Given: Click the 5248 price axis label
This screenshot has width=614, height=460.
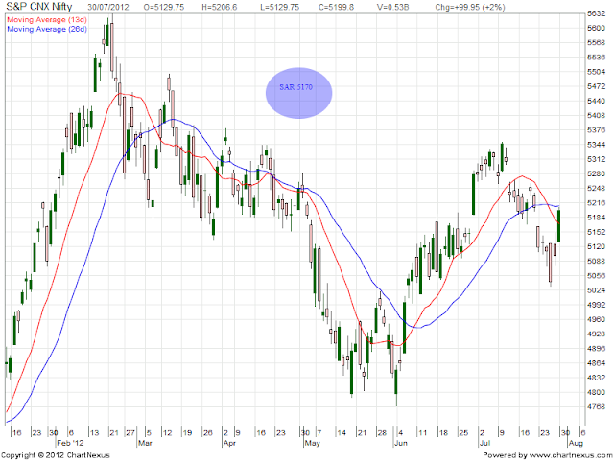Looking at the screenshot, I should [x=597, y=188].
